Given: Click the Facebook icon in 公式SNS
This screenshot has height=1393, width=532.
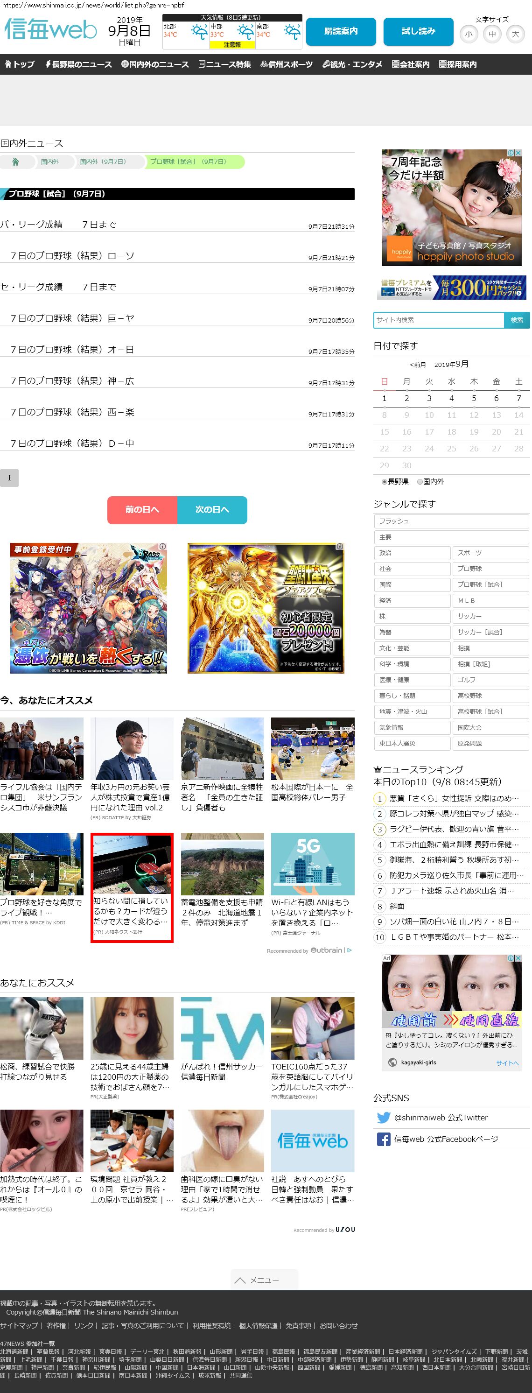Looking at the screenshot, I should (x=383, y=1139).
